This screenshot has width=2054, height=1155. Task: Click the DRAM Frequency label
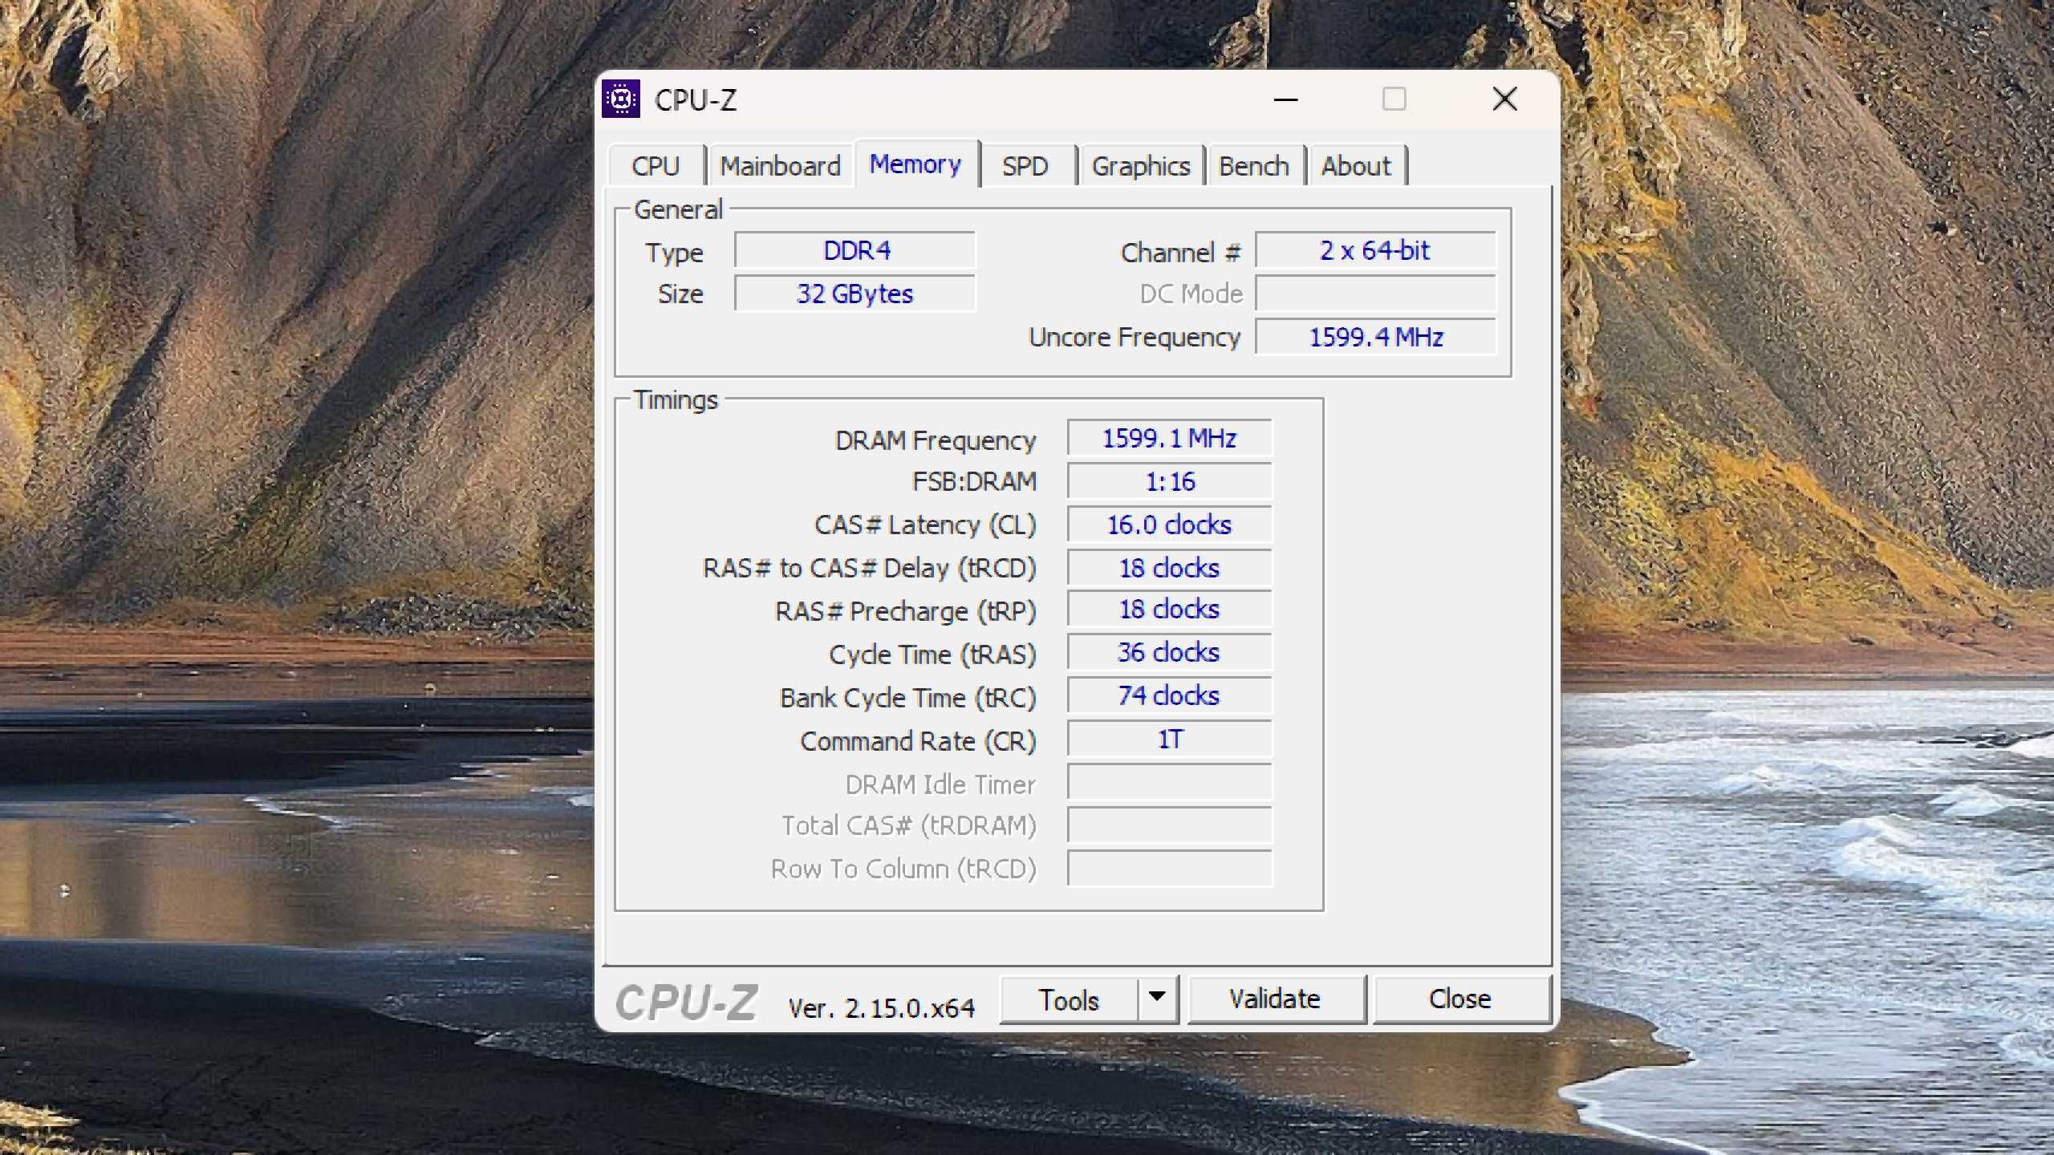pyautogui.click(x=936, y=440)
